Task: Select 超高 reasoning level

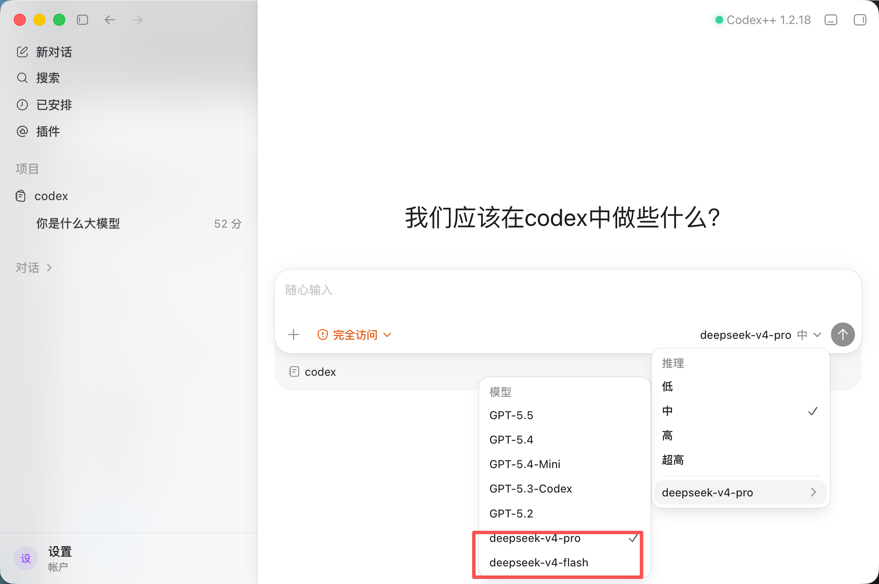Action: point(740,460)
